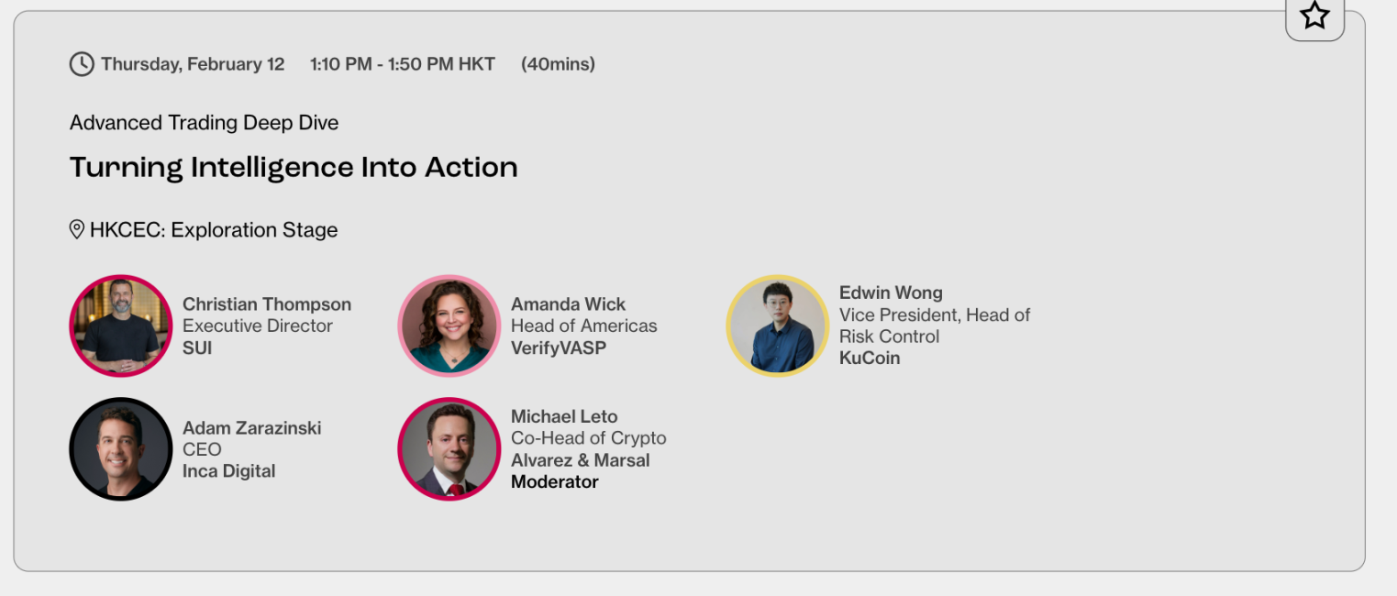Click the location pin icon
Viewport: 1397px width, 596px height.
point(77,229)
